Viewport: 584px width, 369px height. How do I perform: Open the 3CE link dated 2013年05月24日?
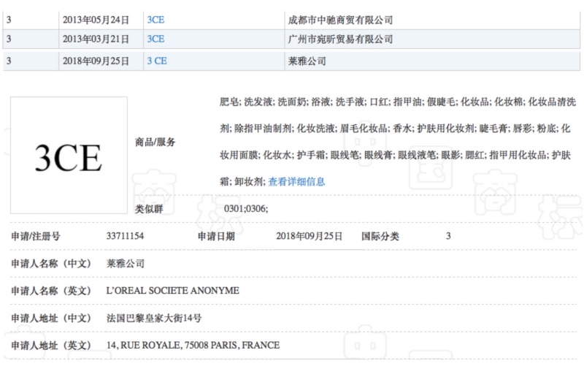click(x=155, y=20)
